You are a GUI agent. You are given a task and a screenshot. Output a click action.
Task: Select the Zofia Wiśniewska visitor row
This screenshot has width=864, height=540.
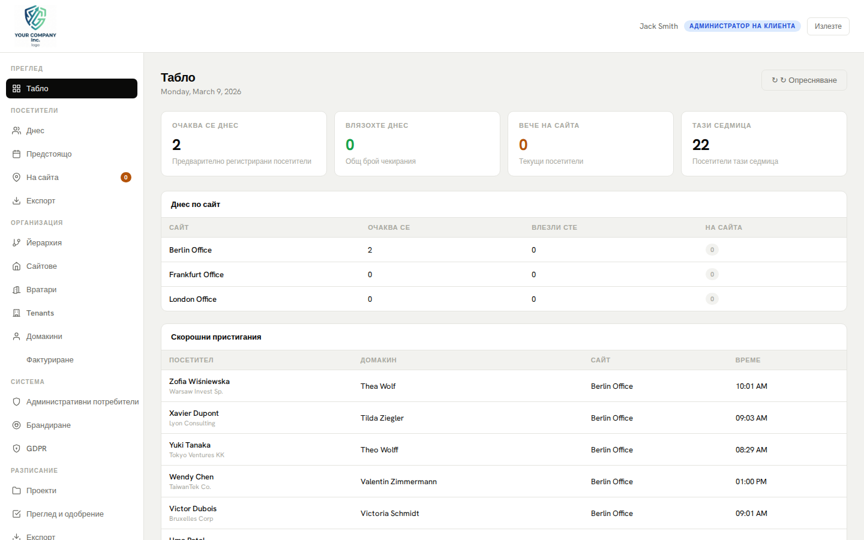tap(199, 385)
